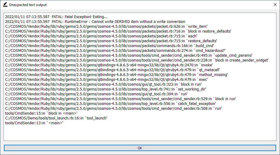
Task: Click the packet.rb:626 'write_item' trace line
Action: coord(106,27)
